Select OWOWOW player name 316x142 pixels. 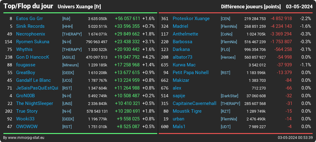(27, 127)
